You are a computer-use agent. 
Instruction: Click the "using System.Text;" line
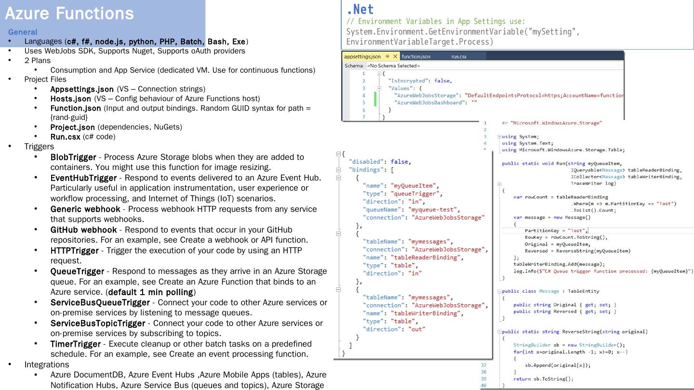click(521, 143)
